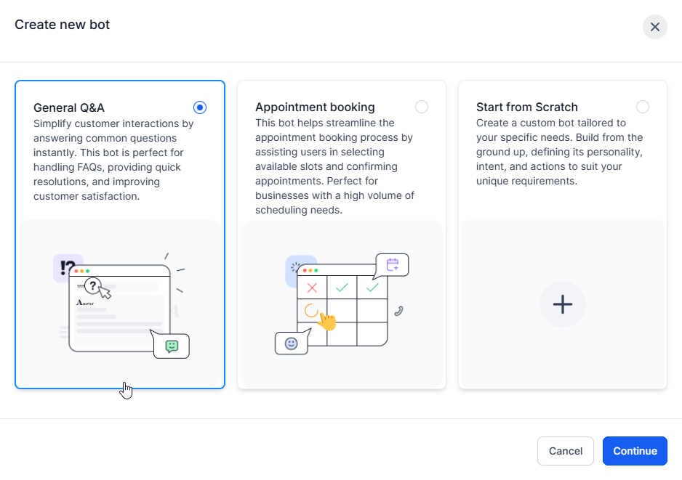Click the Appointment booking card title

[315, 107]
